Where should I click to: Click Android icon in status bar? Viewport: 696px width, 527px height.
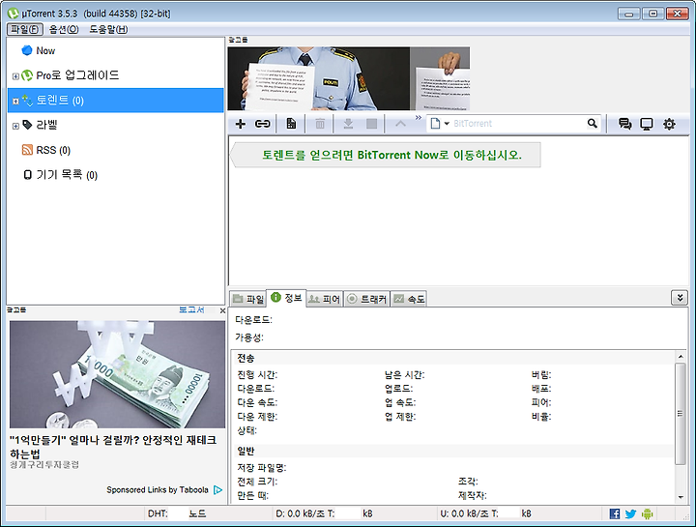(x=647, y=513)
